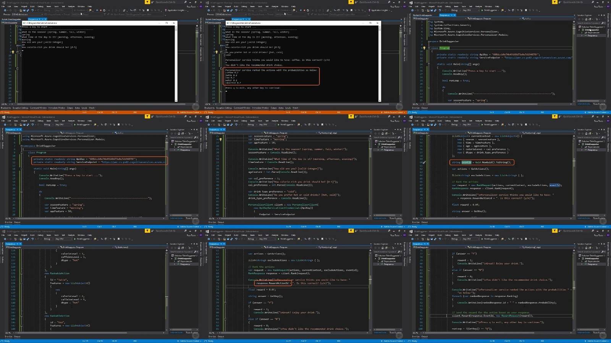Bookmark icon in bottom-middle window toolbar
This screenshot has width=611, height=343.
322,239
